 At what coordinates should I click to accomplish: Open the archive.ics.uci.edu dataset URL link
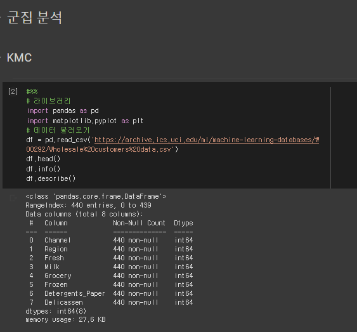(207, 140)
